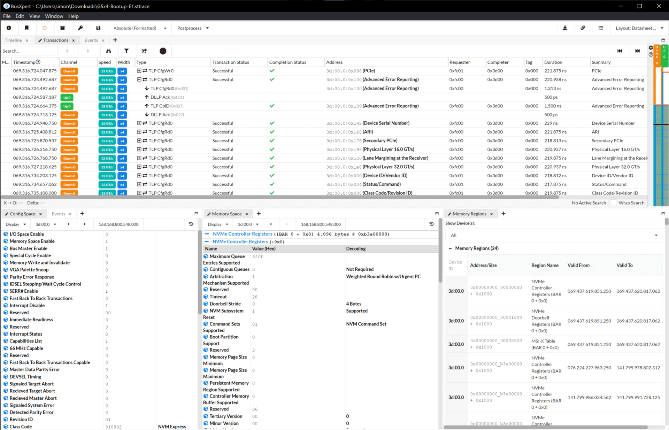Click the transactions horizontal scrollbar
The height and width of the screenshot is (430, 669).
pos(280,197)
